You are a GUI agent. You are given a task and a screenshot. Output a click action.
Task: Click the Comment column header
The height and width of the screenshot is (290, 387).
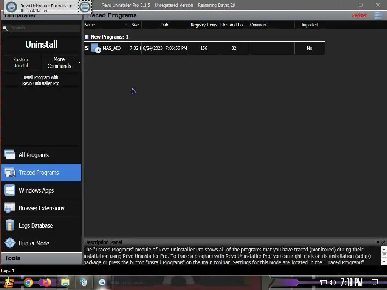click(x=272, y=25)
